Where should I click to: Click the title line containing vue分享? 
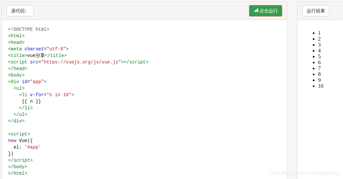[x=37, y=55]
